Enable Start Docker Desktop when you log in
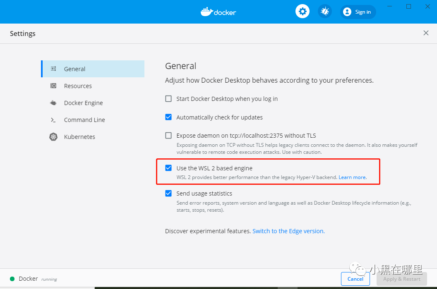437x289 pixels. click(x=168, y=98)
